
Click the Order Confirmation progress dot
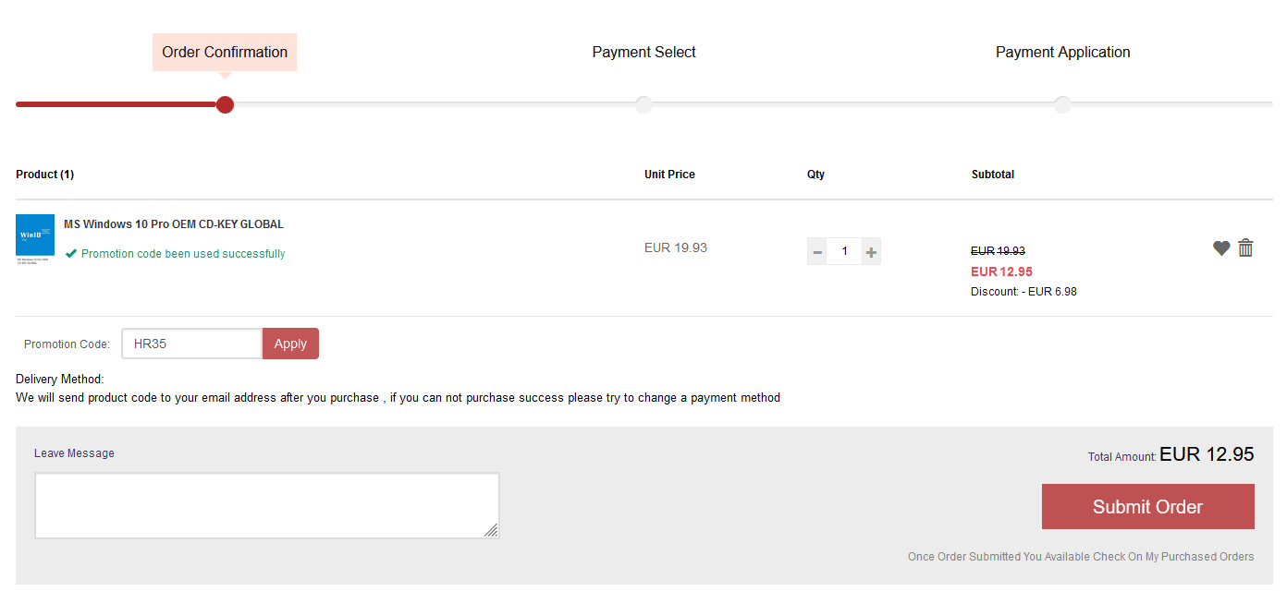pos(225,104)
